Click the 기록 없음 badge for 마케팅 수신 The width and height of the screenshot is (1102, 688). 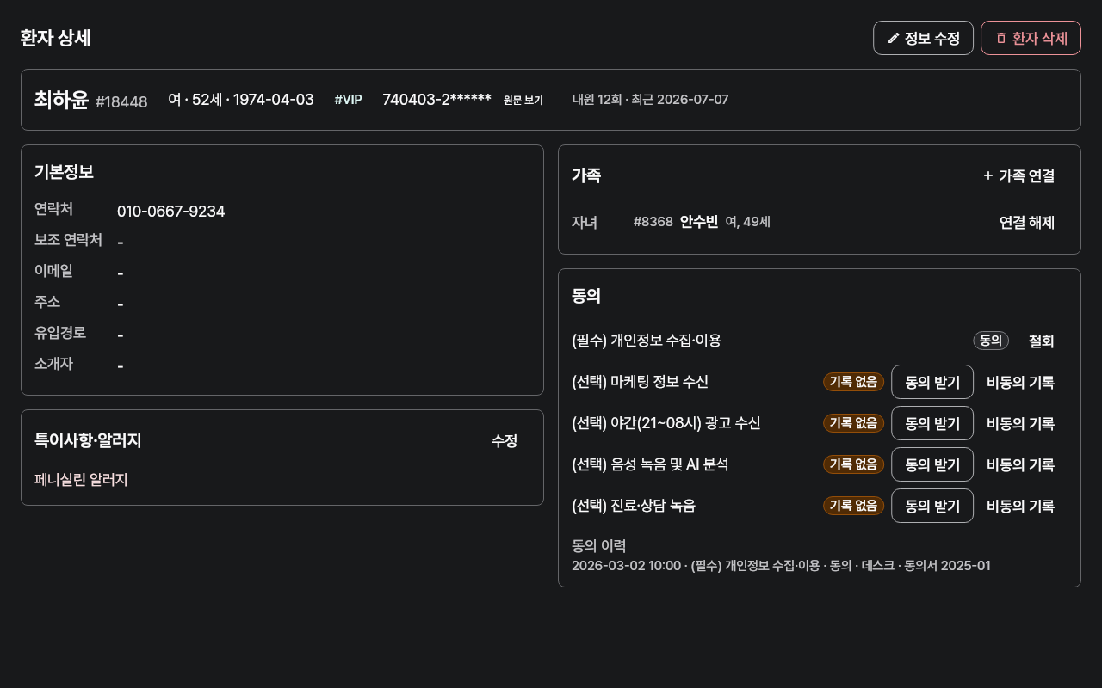coord(853,382)
